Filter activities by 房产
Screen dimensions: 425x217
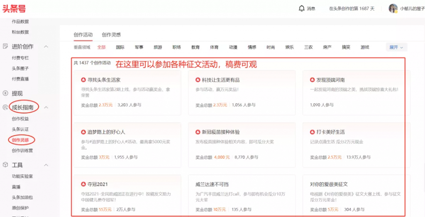pyautogui.click(x=327, y=47)
